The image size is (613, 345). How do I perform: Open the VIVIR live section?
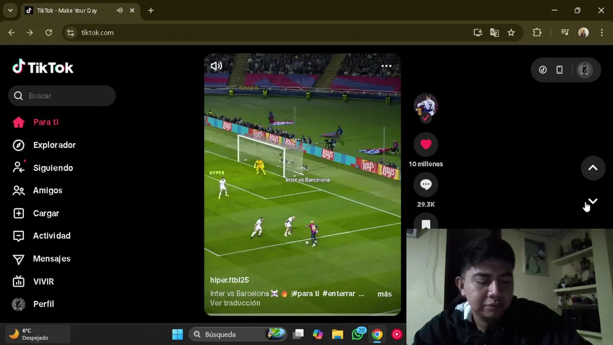point(34,282)
